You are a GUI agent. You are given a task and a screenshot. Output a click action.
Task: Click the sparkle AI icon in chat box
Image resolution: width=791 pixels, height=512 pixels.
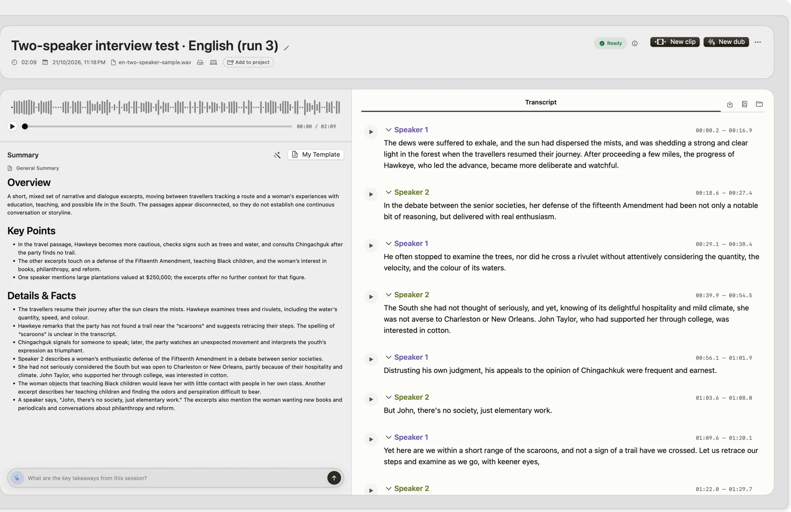[17, 478]
